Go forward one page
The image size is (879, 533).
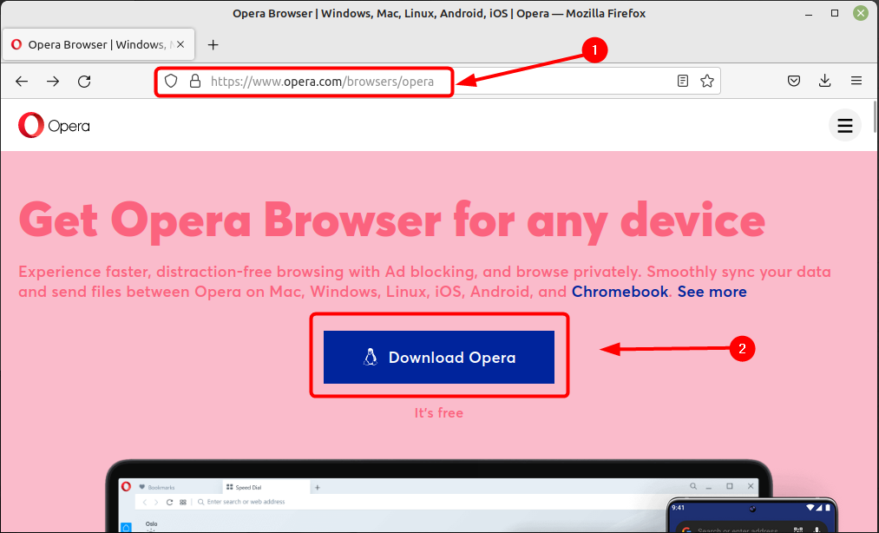tap(53, 82)
